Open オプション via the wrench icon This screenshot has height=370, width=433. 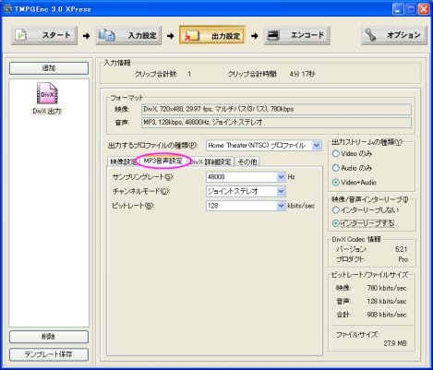[x=370, y=35]
